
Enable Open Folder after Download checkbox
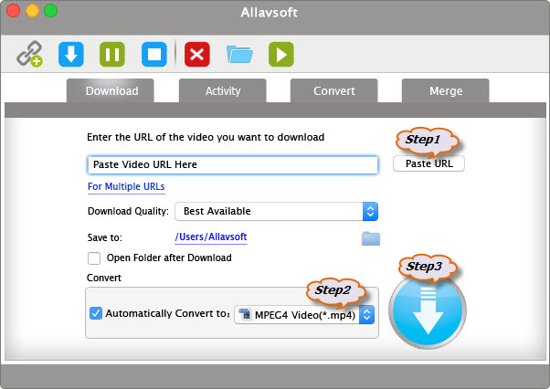[x=94, y=258]
